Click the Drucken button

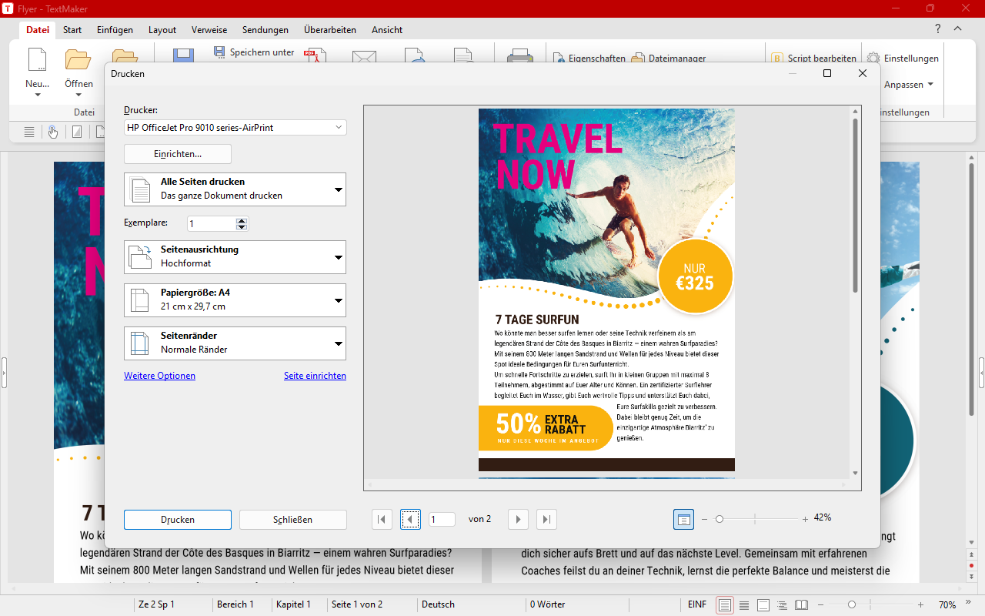pos(178,520)
